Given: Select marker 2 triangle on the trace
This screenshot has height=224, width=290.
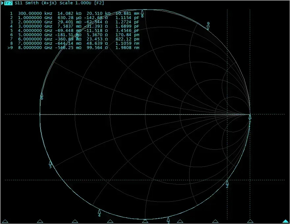Looking at the screenshot, I should [x=227, y=183].
